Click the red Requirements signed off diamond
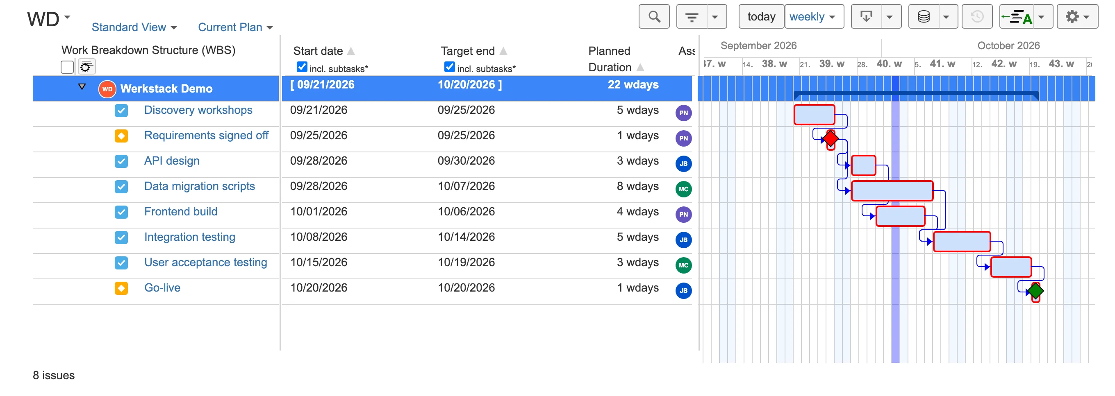1115x396 pixels. 830,139
